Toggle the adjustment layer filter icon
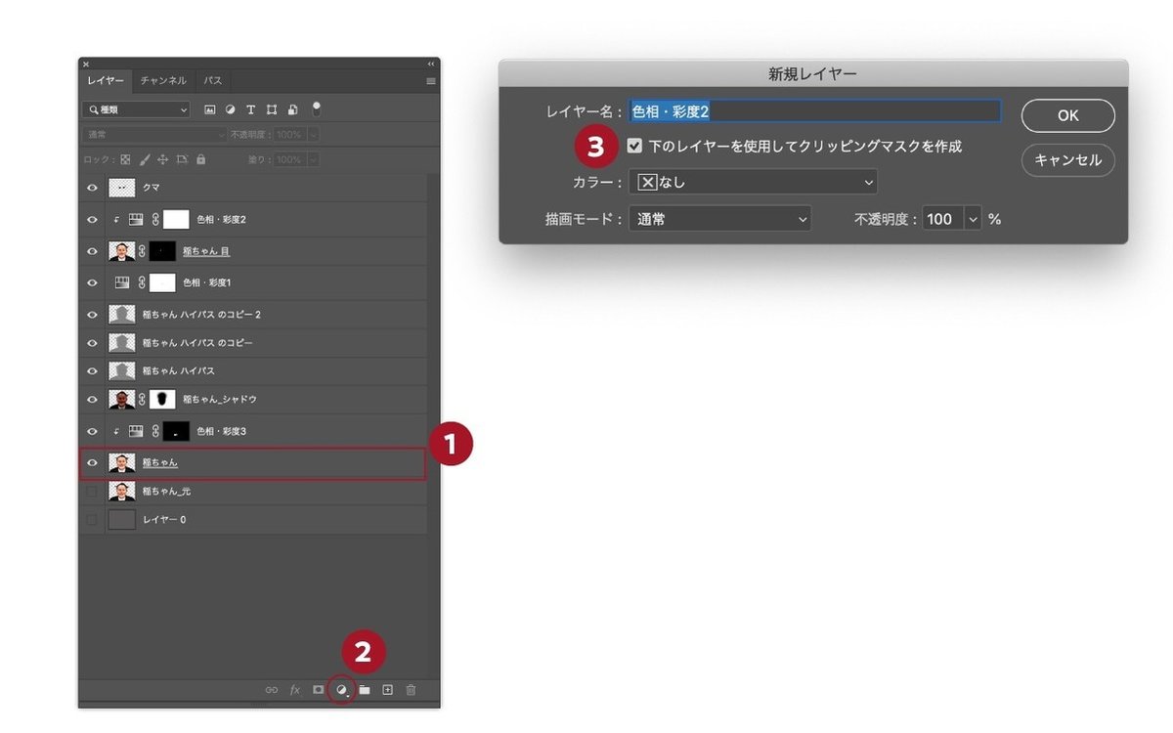Image resolution: width=1173 pixels, height=733 pixels. click(x=231, y=109)
